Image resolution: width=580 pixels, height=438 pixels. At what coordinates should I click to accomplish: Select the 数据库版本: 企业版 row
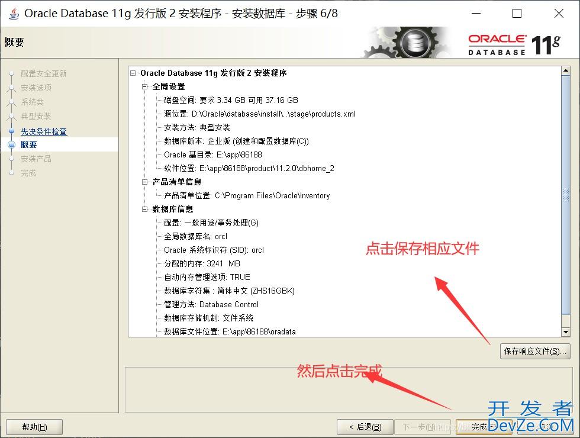(236, 141)
